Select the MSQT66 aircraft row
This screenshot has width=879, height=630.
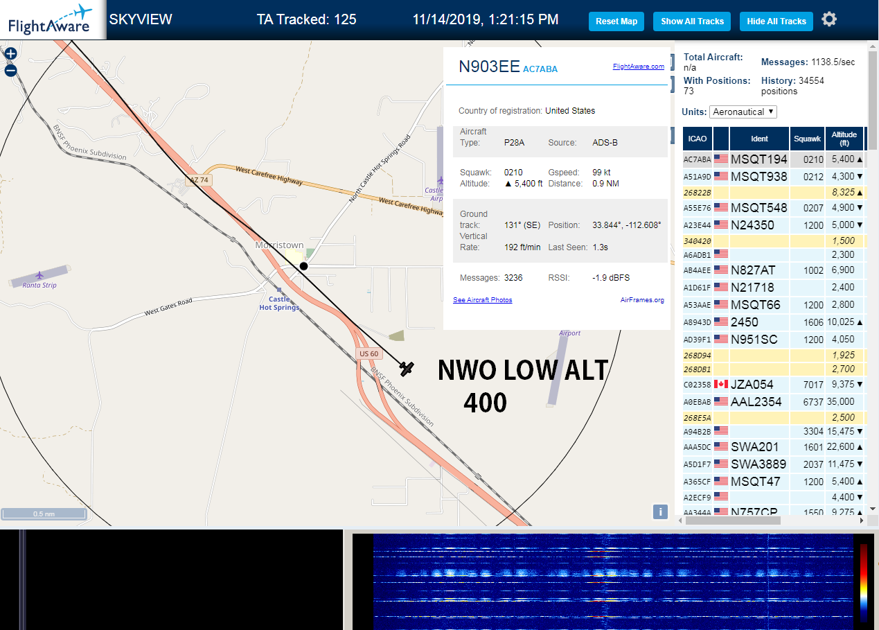point(774,305)
